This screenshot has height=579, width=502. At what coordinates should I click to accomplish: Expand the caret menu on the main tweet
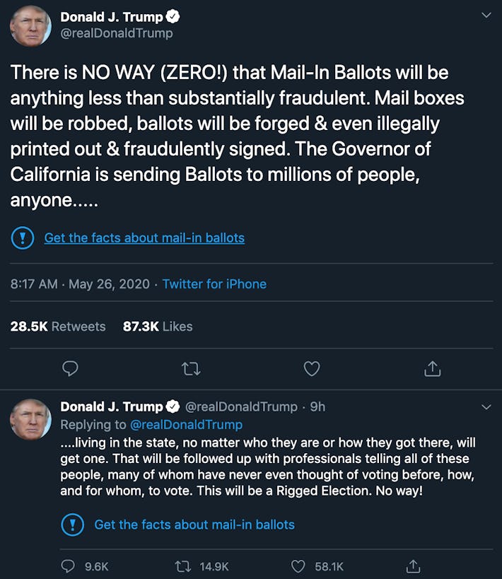point(486,14)
